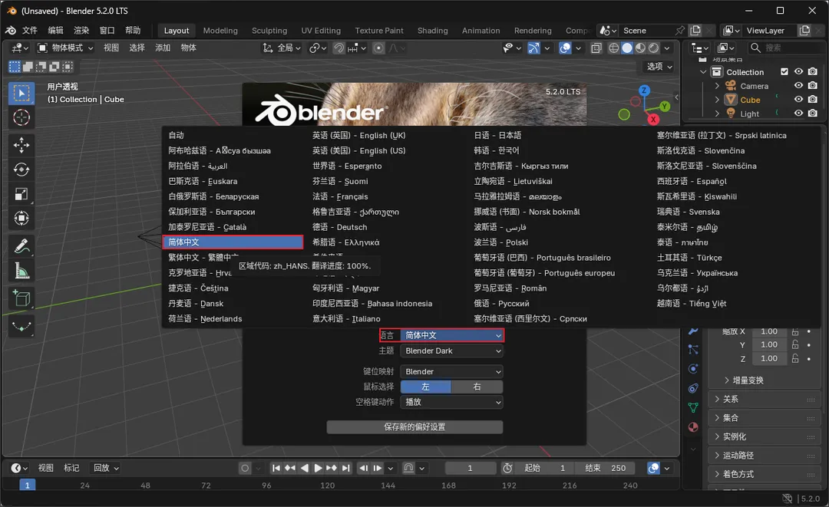The height and width of the screenshot is (507, 829).
Task: Toggle viewport overlays button
Action: (x=565, y=48)
